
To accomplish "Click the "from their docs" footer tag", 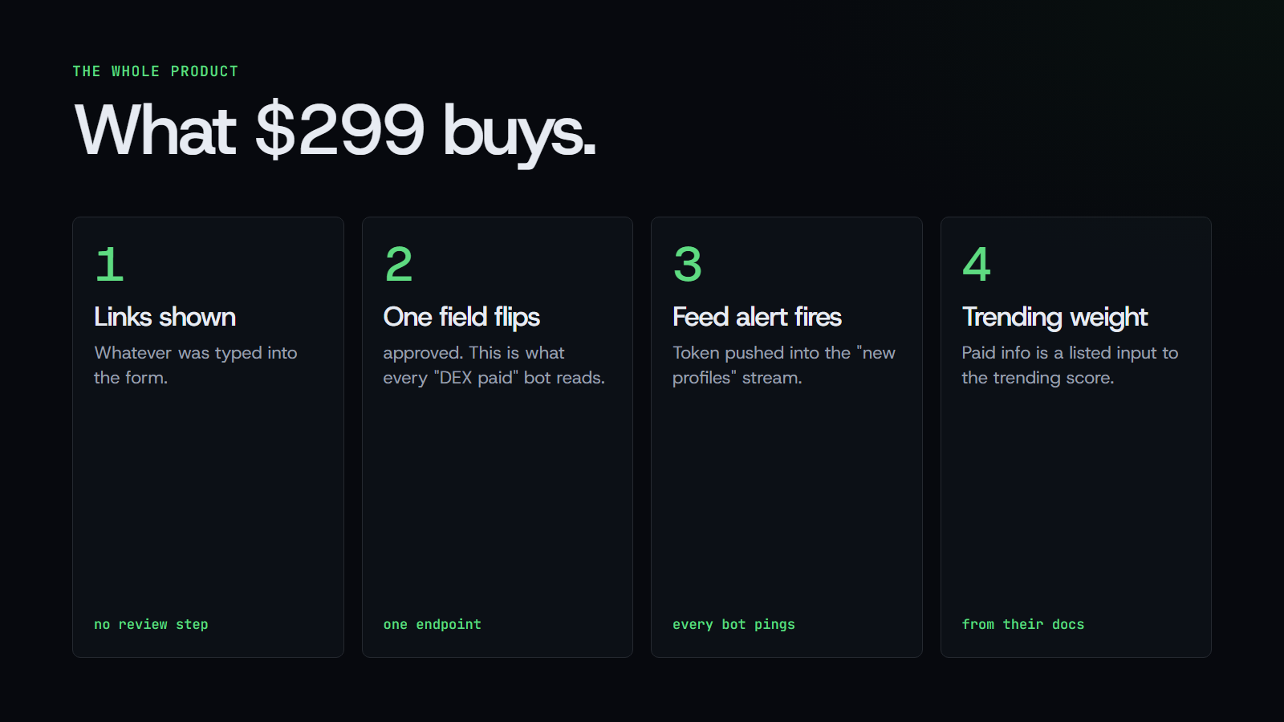I will (1023, 624).
